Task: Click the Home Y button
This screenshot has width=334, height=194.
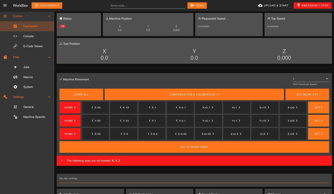Action: [x=70, y=120]
